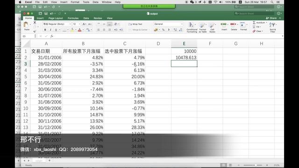The height and width of the screenshot is (168, 299).
Task: Select cell with date 31/03/2006
Action: 46,70
